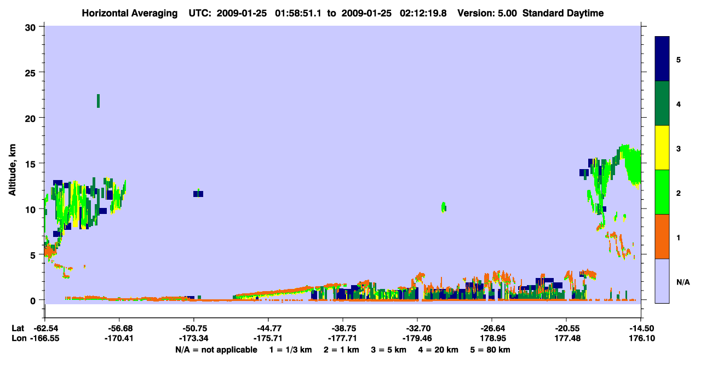The height and width of the screenshot is (365, 712).
Task: Click the 'Lat' row label
Action: tap(18, 328)
